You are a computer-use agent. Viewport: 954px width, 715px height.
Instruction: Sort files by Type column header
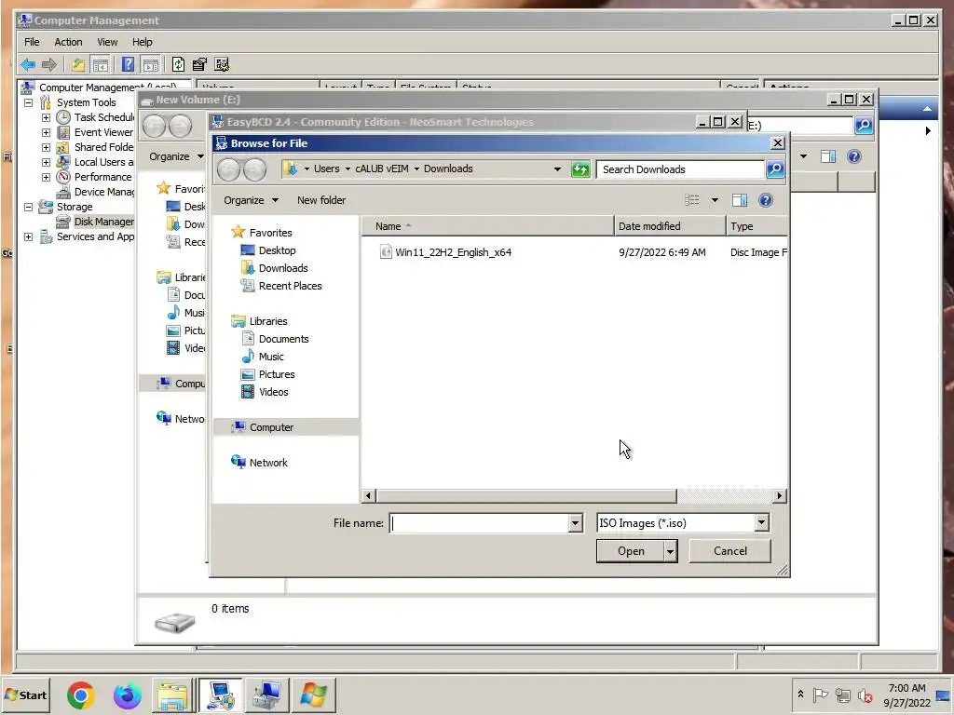[x=756, y=226]
